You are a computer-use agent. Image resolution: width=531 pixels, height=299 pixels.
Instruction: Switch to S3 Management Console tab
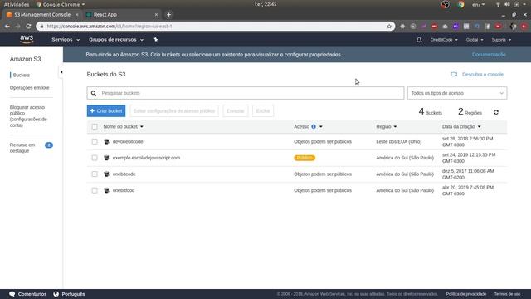tap(42, 15)
